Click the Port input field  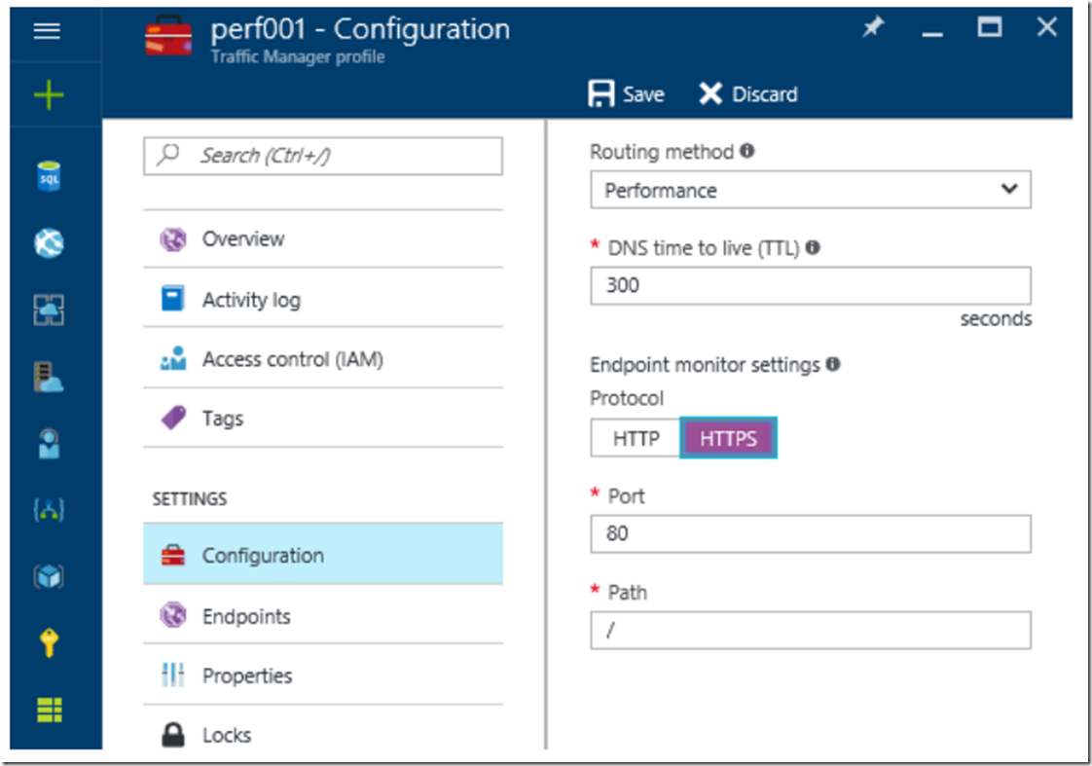811,534
